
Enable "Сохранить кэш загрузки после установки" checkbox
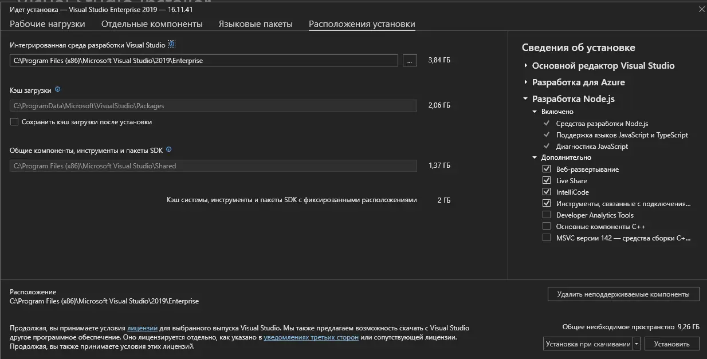point(14,122)
